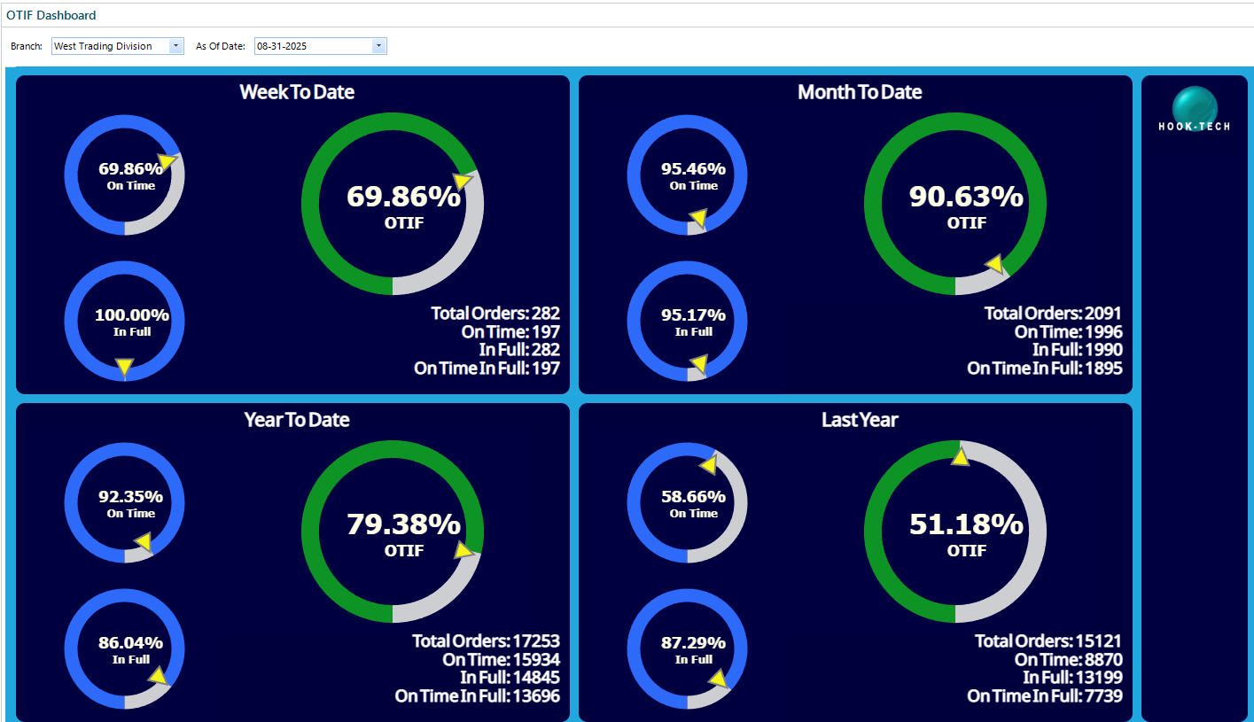The height and width of the screenshot is (722, 1254).
Task: Select the Week To Date heading
Action: coord(297,92)
